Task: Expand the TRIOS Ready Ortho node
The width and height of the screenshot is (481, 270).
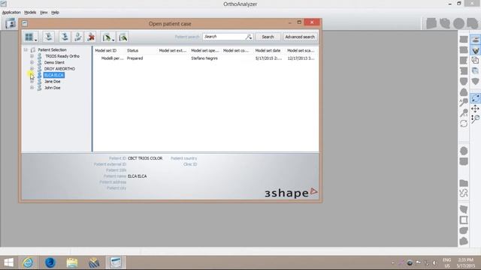Action: [32, 56]
